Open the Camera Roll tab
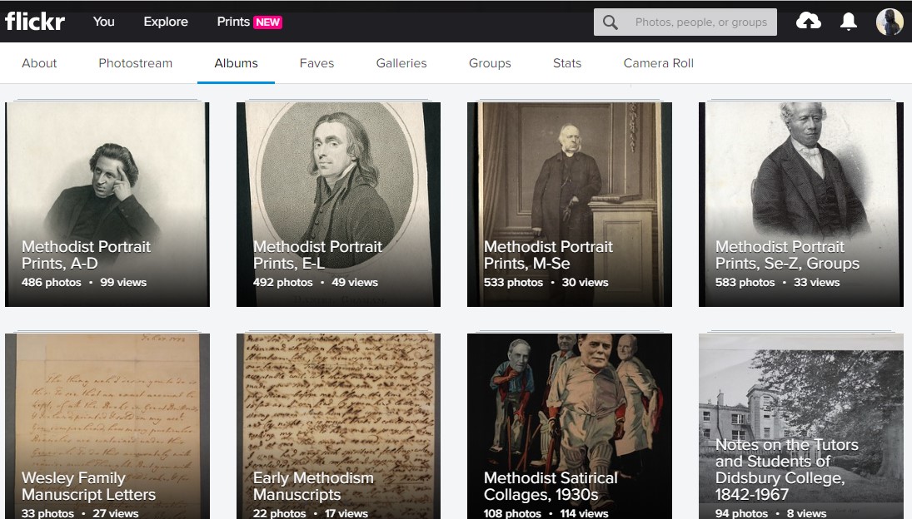912x519 pixels. tap(658, 62)
